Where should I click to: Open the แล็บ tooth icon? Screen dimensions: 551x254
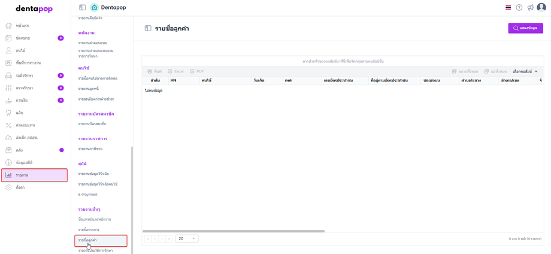pos(9,113)
